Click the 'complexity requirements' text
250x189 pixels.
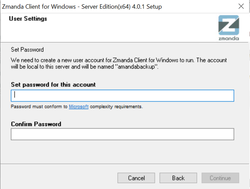116,106
